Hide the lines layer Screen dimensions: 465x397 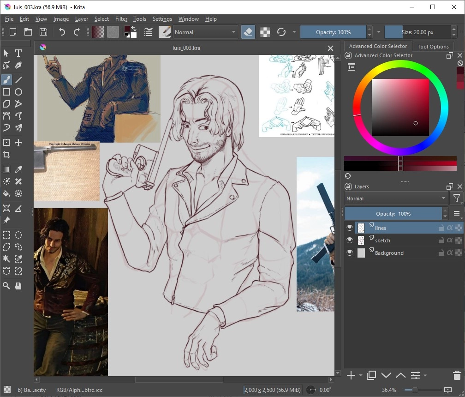pyautogui.click(x=350, y=228)
